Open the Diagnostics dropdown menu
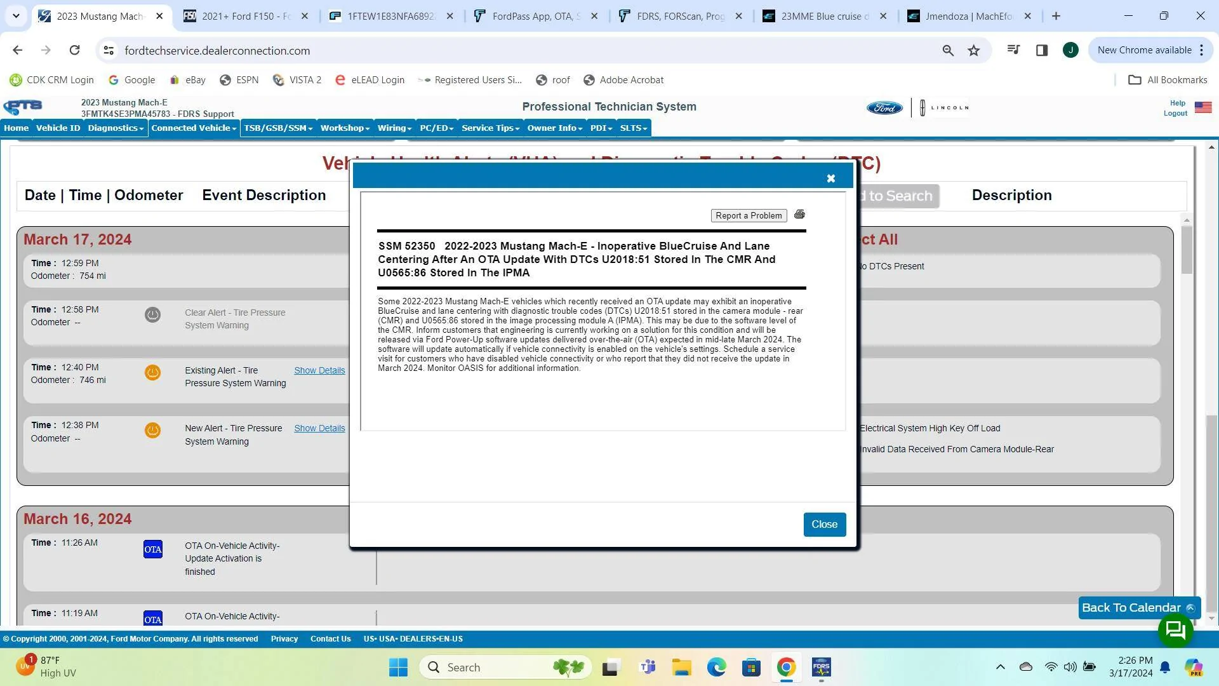 click(116, 128)
